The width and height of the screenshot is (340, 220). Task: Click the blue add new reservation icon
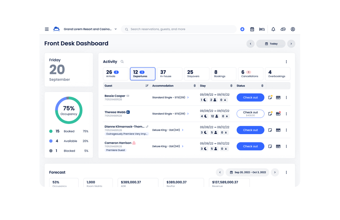[242, 29]
